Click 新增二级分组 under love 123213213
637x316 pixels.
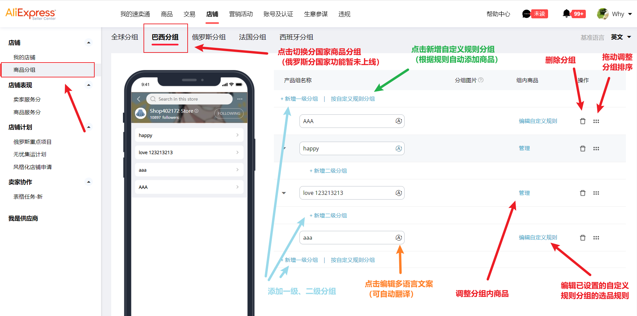(x=328, y=215)
